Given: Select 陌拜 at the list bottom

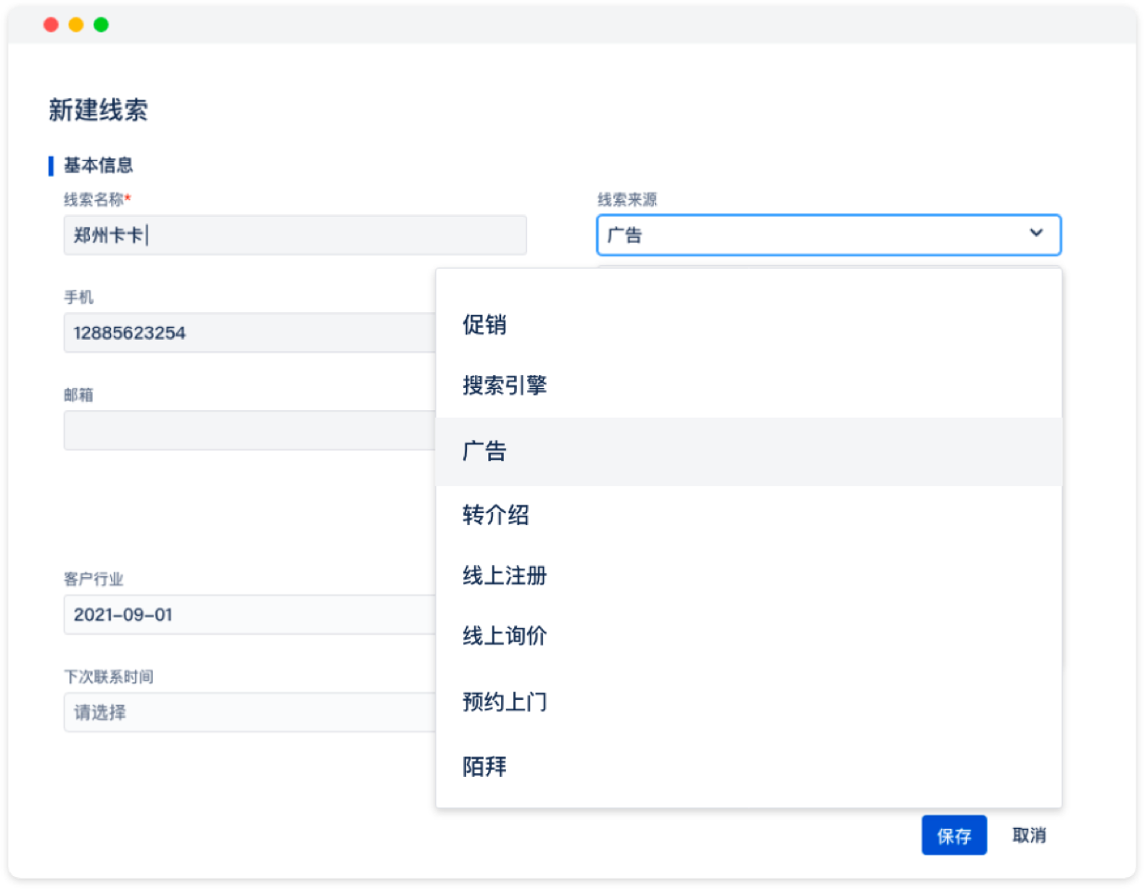Looking at the screenshot, I should (x=484, y=767).
